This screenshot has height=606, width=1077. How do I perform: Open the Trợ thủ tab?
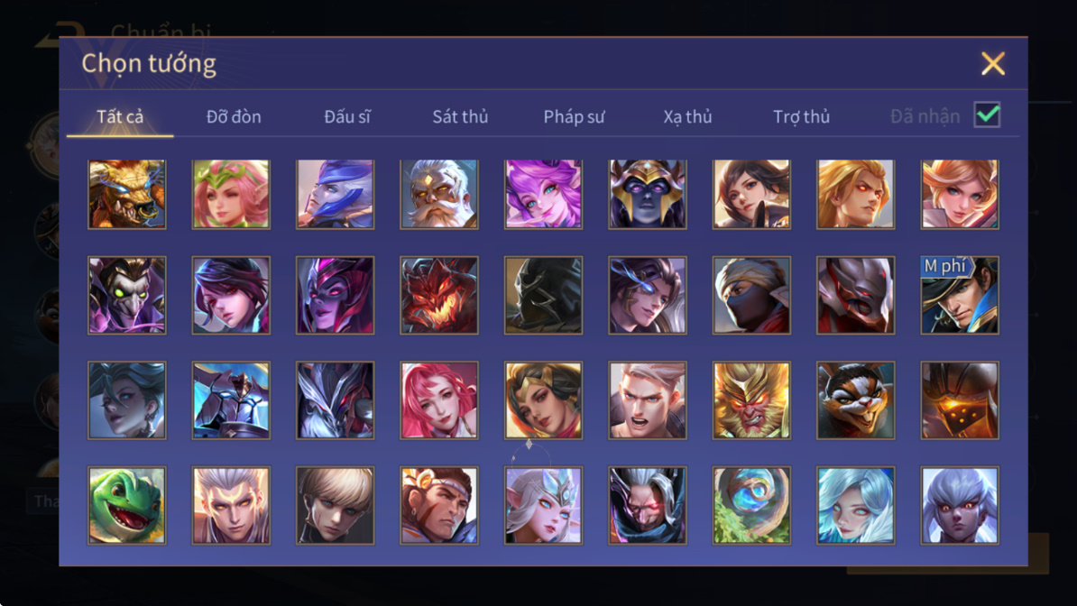click(802, 117)
